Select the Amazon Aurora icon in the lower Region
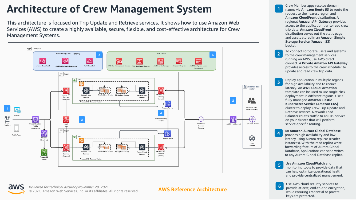This screenshot has width=356, height=200. [168, 134]
